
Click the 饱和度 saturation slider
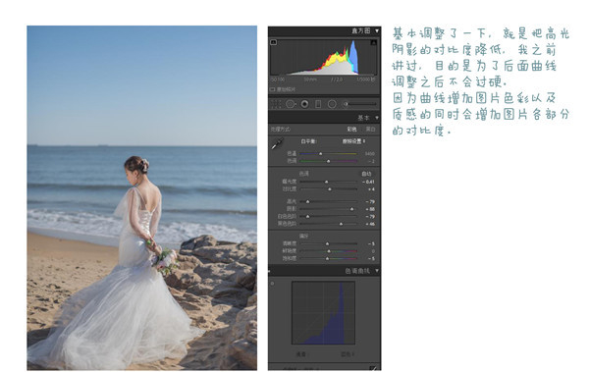click(x=329, y=258)
